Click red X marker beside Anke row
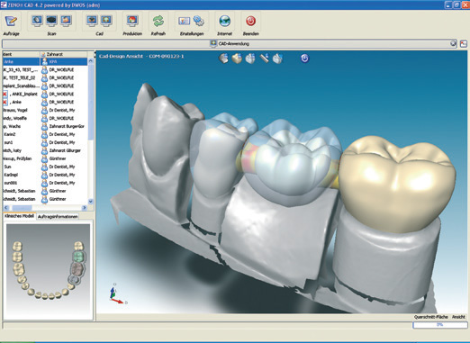 (x=5, y=102)
